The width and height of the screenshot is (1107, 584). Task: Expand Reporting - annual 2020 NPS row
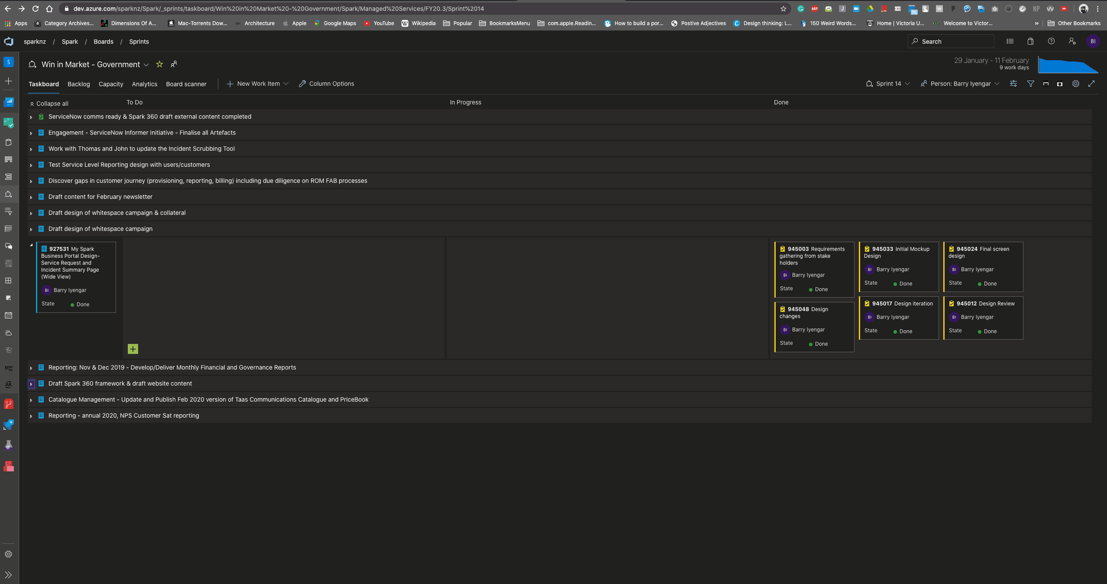[31, 416]
